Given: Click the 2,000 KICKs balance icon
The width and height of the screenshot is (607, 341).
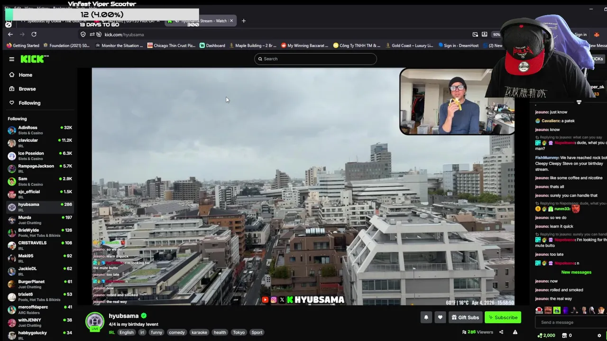Looking at the screenshot, I should tap(546, 335).
